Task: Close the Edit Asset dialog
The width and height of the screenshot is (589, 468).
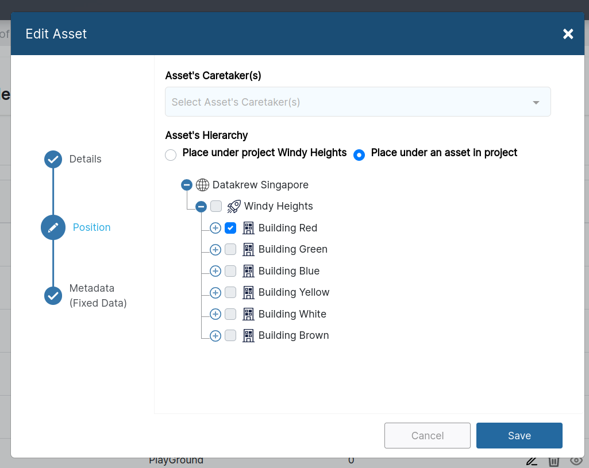Action: click(568, 34)
